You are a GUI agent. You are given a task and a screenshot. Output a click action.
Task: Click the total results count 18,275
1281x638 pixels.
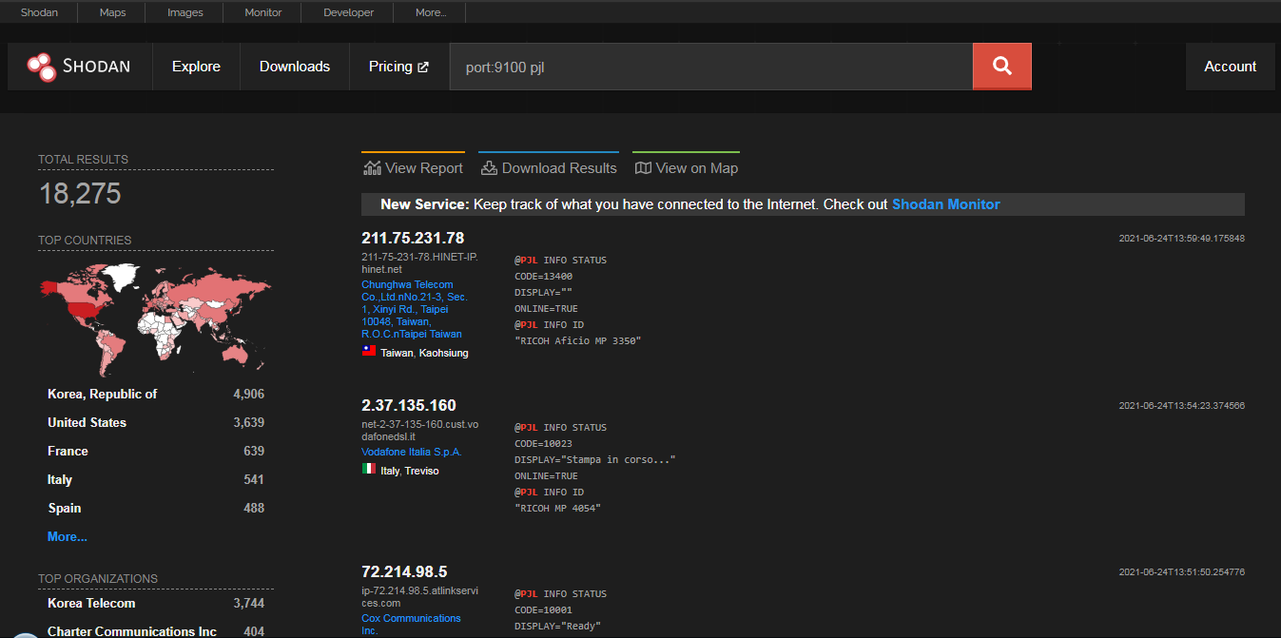(80, 194)
